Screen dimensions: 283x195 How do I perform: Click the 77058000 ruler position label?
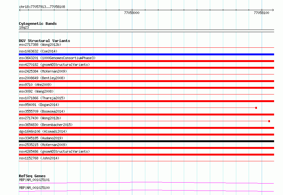click(132, 13)
